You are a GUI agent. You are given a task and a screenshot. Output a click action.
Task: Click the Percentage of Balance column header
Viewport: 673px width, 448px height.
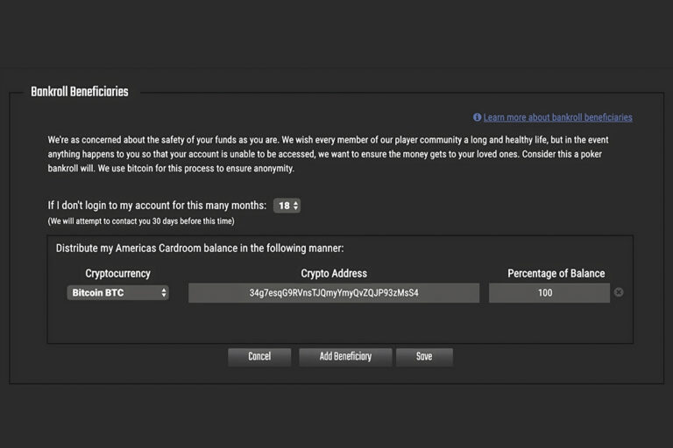556,274
